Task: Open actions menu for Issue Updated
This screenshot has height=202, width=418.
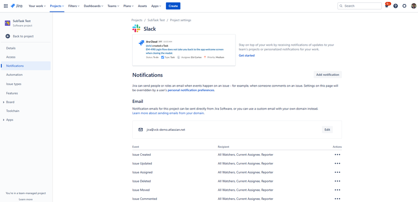Action: pyautogui.click(x=337, y=163)
